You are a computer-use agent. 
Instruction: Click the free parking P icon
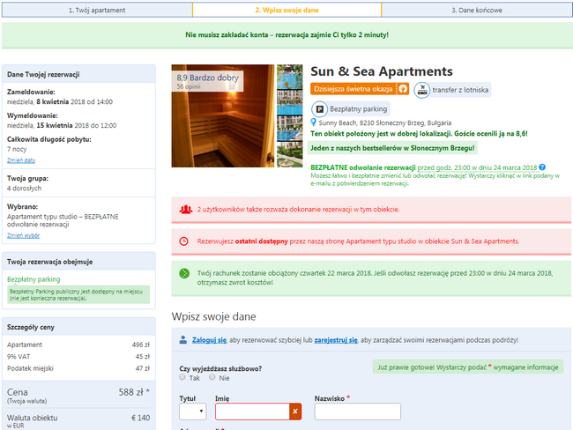319,109
